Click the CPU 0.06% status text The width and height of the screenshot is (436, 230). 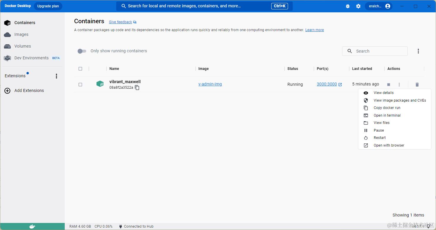click(x=104, y=226)
